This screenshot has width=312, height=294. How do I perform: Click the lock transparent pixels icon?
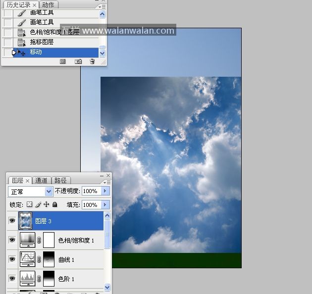29,204
